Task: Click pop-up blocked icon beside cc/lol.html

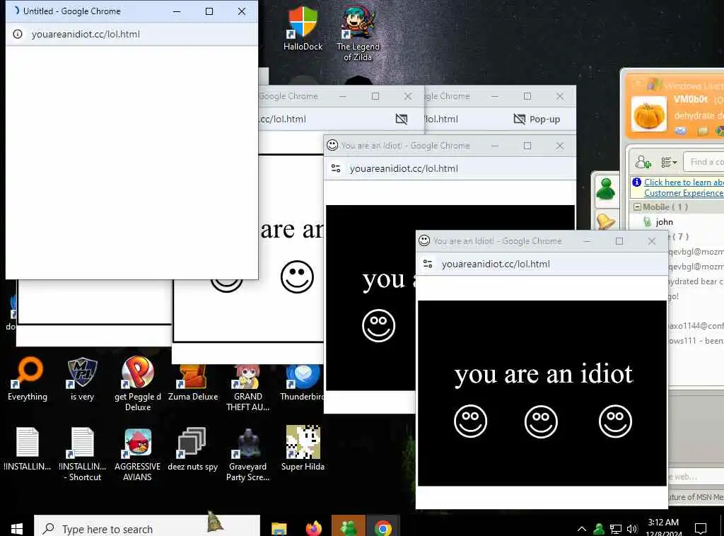Action: [402, 119]
